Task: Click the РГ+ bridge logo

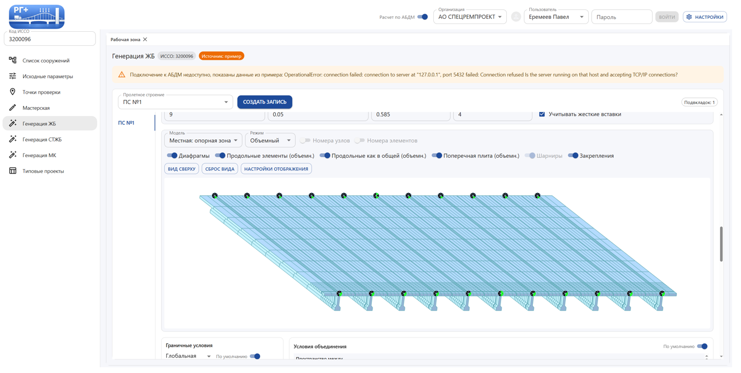Action: [37, 17]
